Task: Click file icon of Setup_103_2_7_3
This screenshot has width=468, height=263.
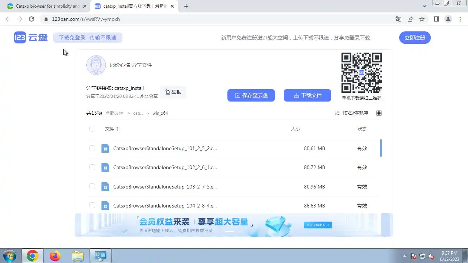Action: point(105,187)
